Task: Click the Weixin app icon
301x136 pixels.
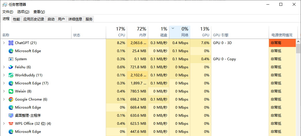Action: [x=11, y=91]
